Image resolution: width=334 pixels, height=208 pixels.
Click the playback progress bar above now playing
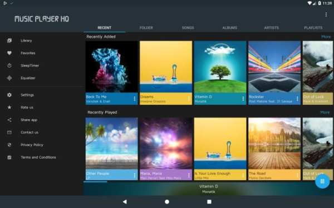(209, 182)
